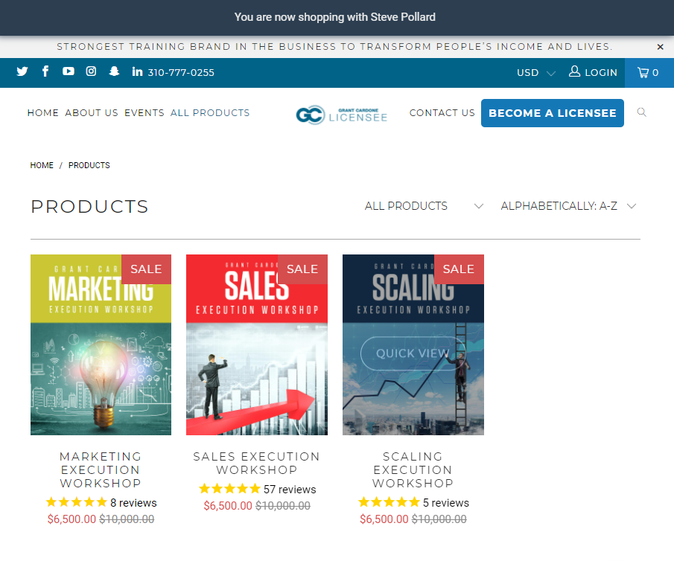
Task: Expand the USD currency dropdown
Action: [x=535, y=73]
